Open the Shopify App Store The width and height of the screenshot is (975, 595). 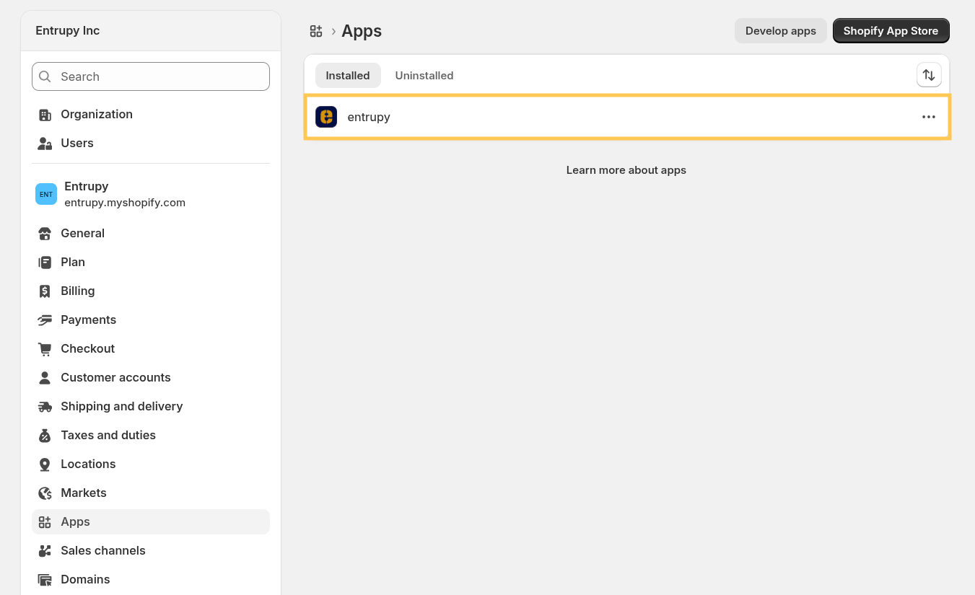point(891,31)
